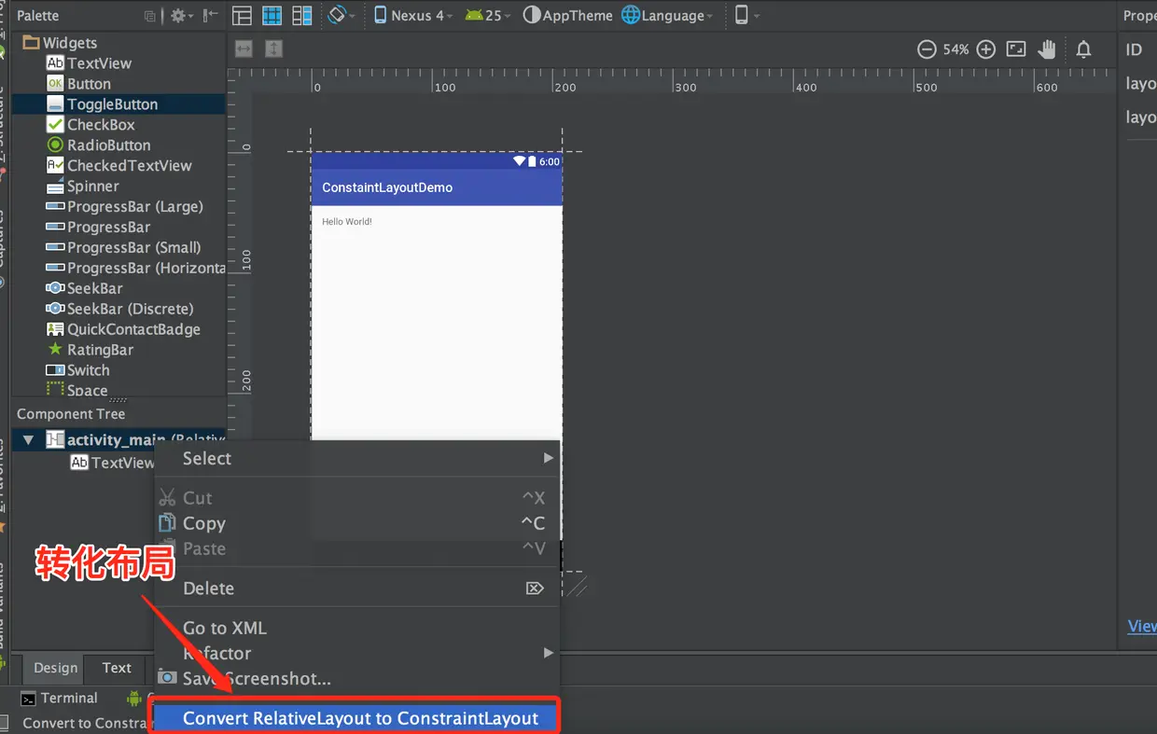The width and height of the screenshot is (1157, 734).
Task: Click Hello World text in preview
Action: tap(347, 222)
